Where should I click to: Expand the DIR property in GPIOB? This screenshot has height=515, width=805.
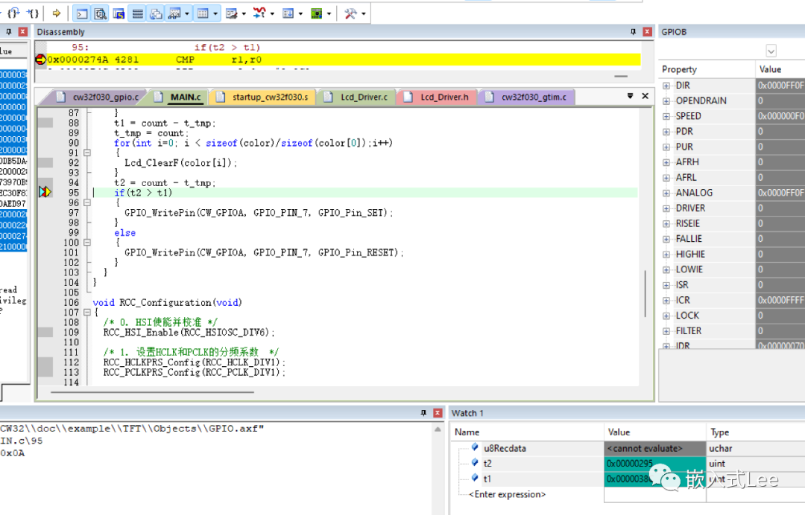click(x=666, y=86)
